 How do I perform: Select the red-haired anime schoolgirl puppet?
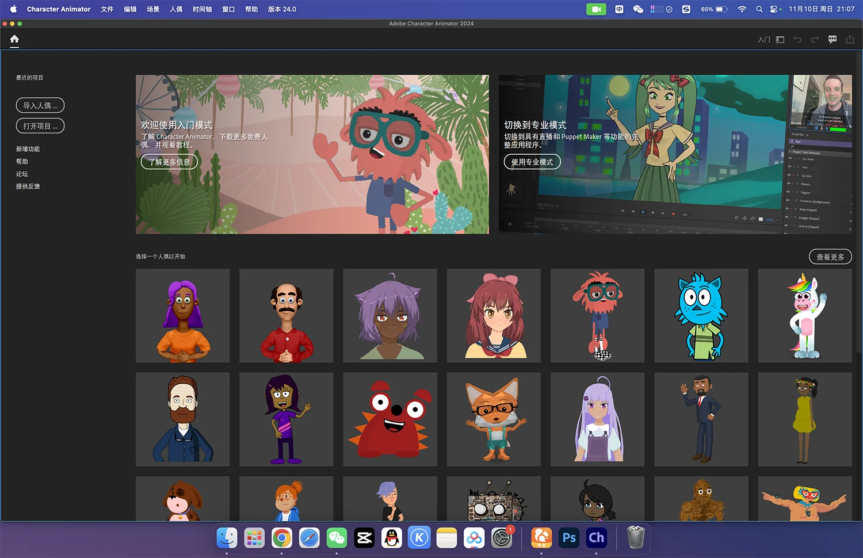tap(494, 316)
